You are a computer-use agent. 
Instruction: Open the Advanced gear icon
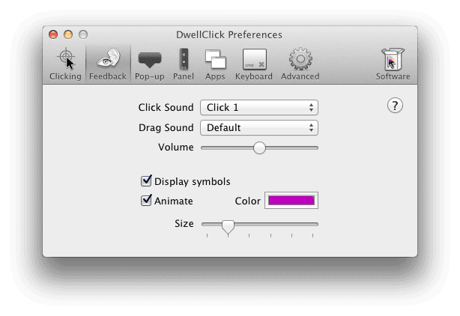pos(300,59)
